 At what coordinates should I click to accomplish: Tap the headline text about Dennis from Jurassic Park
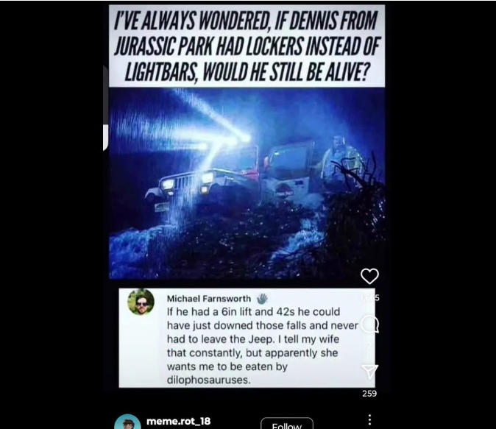click(247, 46)
